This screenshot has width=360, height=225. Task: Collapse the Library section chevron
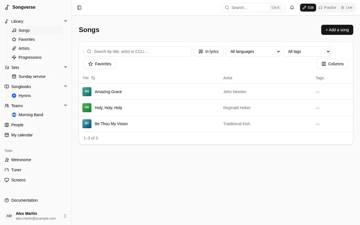66,21
